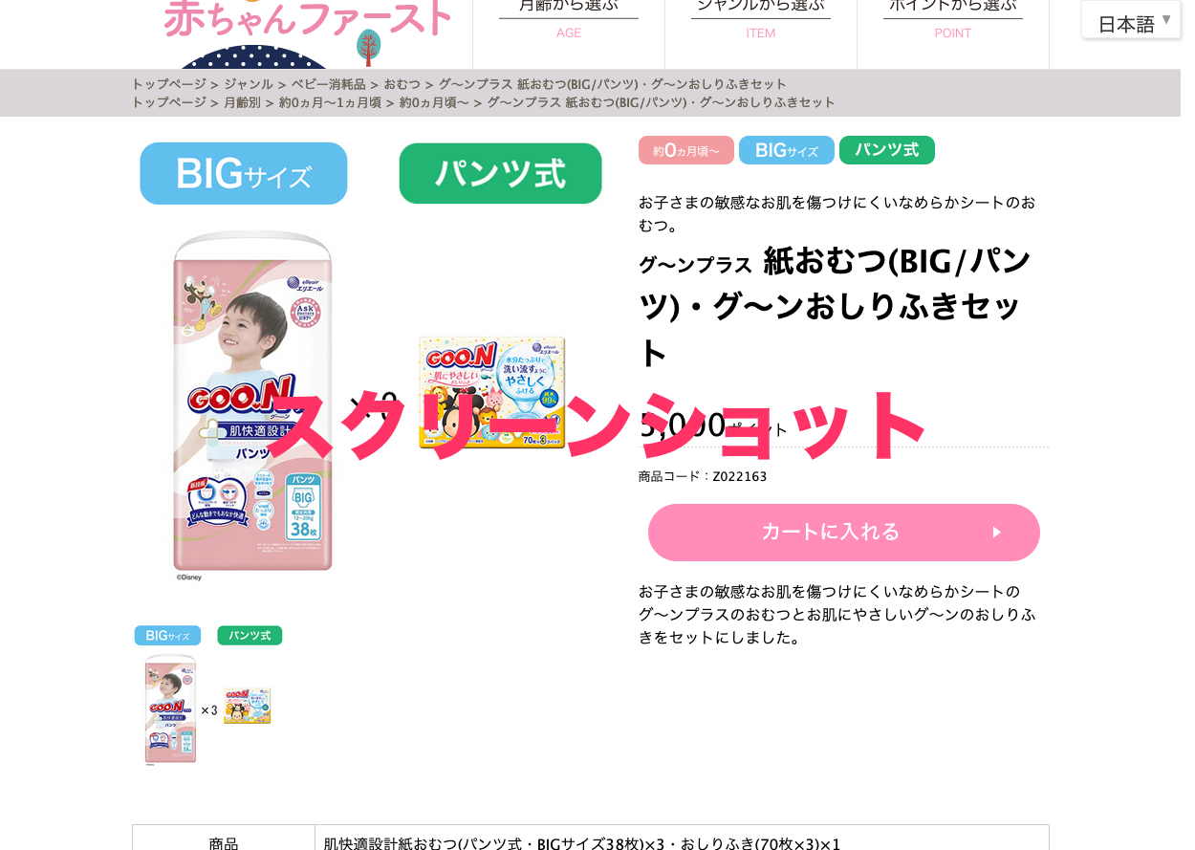This screenshot has height=850, width=1195.
Task: Open the 日本語 language dropdown
Action: 1132,20
